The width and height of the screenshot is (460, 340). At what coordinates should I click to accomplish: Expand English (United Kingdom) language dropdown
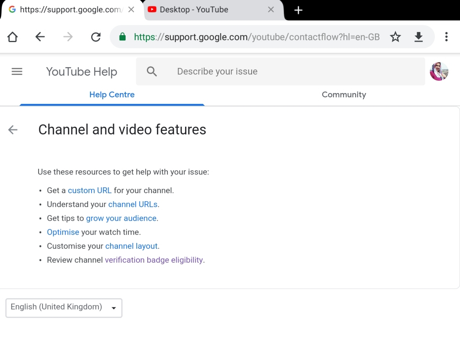(64, 308)
